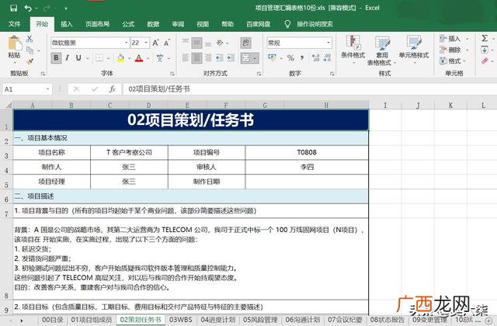Switch to the 页面布局 ribbon tab

(97, 24)
